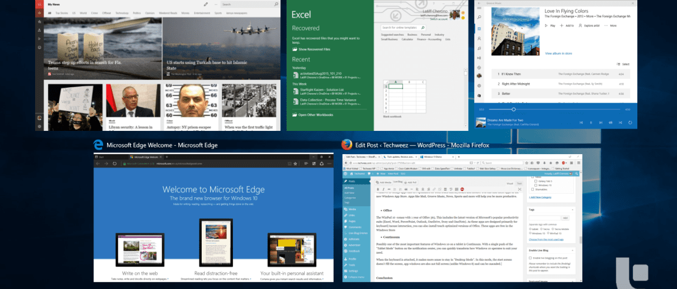The width and height of the screenshot is (677, 289).
Task: Click the search magnifier in News app
Action: pos(276,4)
